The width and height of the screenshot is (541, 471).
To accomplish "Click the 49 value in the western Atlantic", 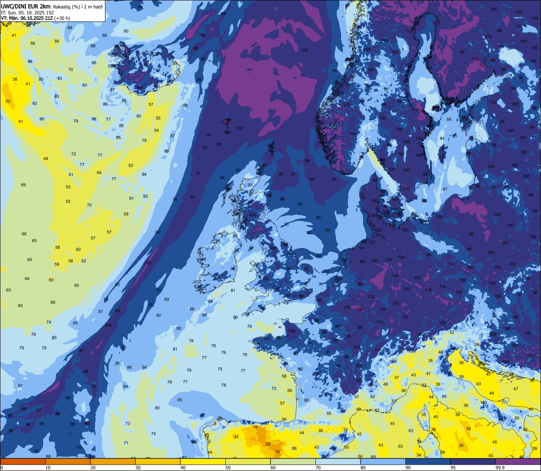I will [46, 158].
